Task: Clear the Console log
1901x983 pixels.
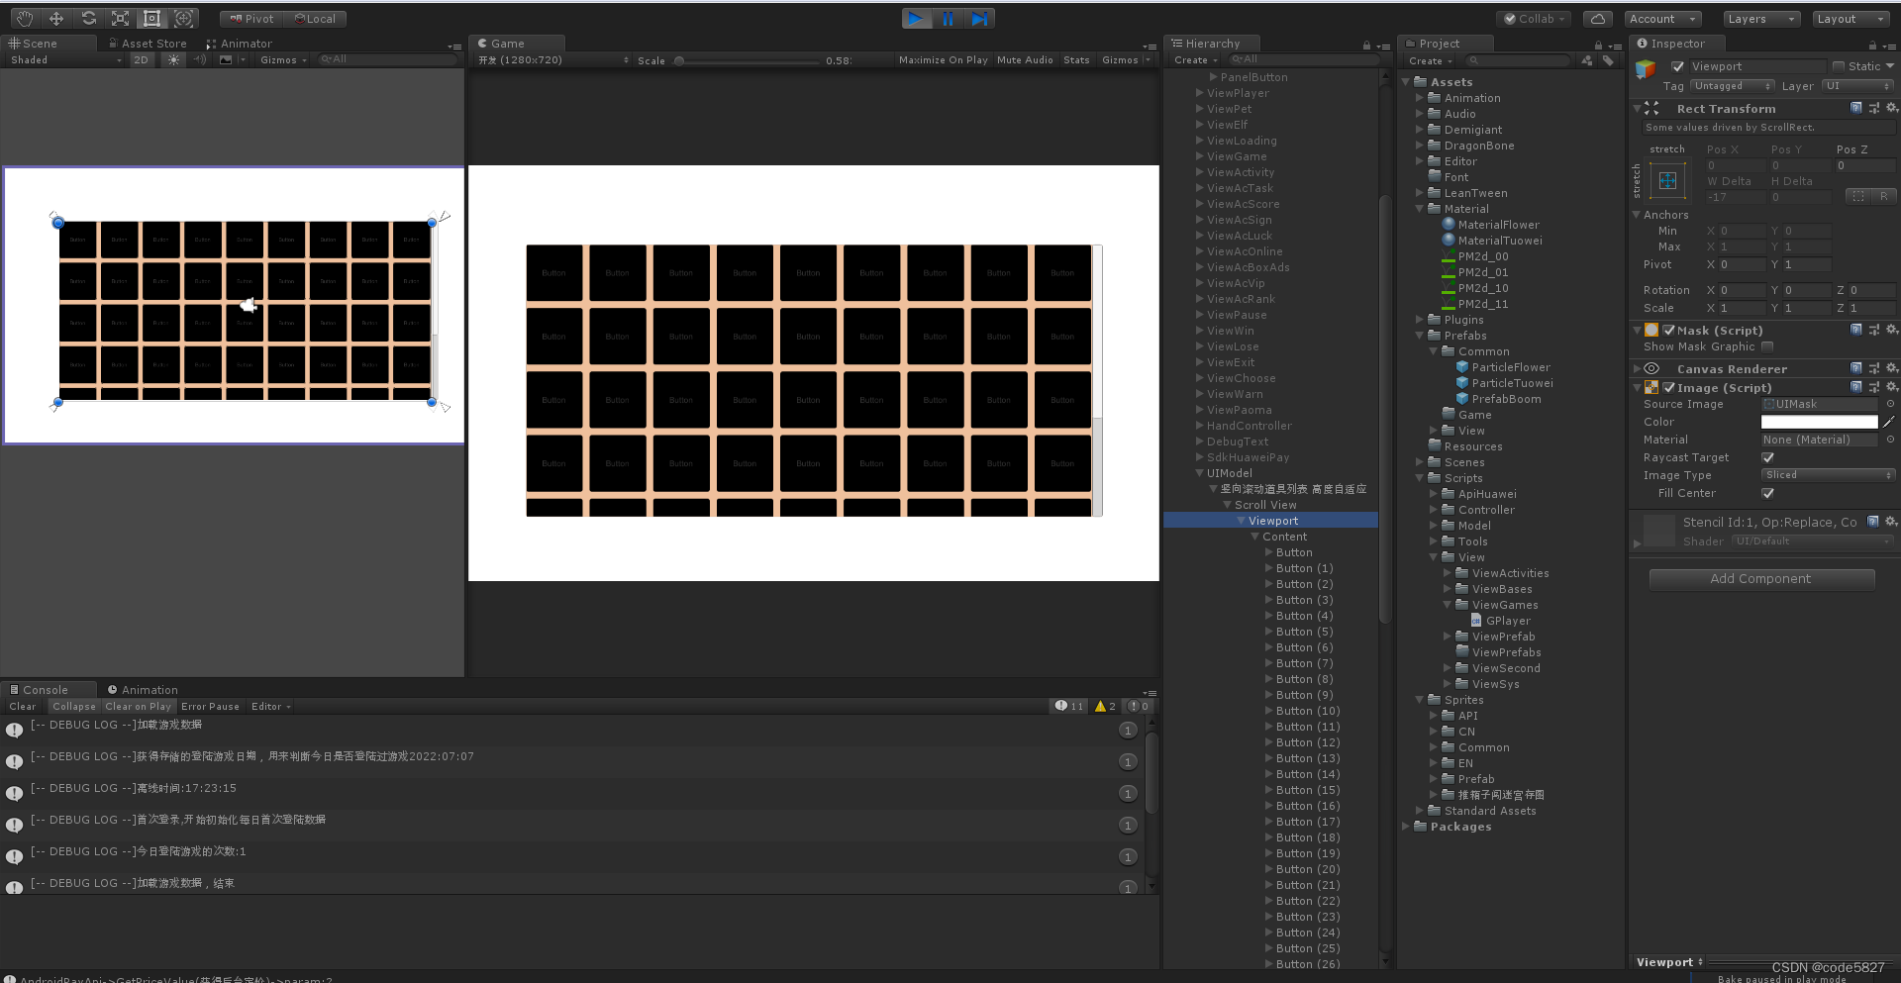Action: [x=22, y=706]
